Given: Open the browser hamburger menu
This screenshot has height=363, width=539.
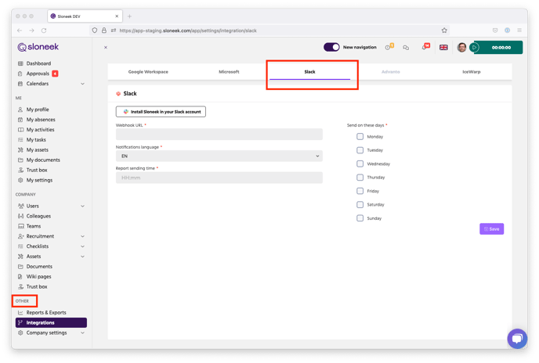Looking at the screenshot, I should [x=519, y=31].
